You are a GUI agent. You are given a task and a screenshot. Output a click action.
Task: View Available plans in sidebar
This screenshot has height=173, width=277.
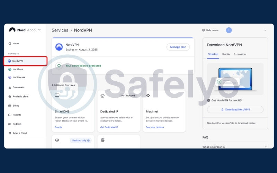tap(20, 97)
